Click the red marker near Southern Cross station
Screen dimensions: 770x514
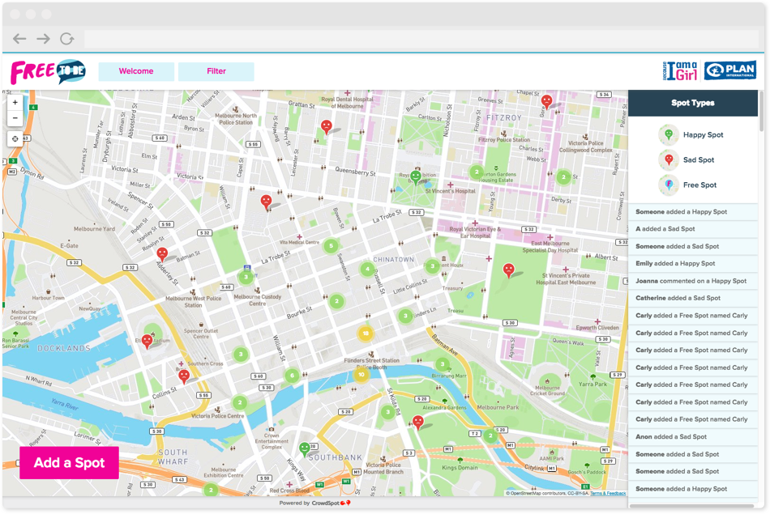pyautogui.click(x=183, y=374)
